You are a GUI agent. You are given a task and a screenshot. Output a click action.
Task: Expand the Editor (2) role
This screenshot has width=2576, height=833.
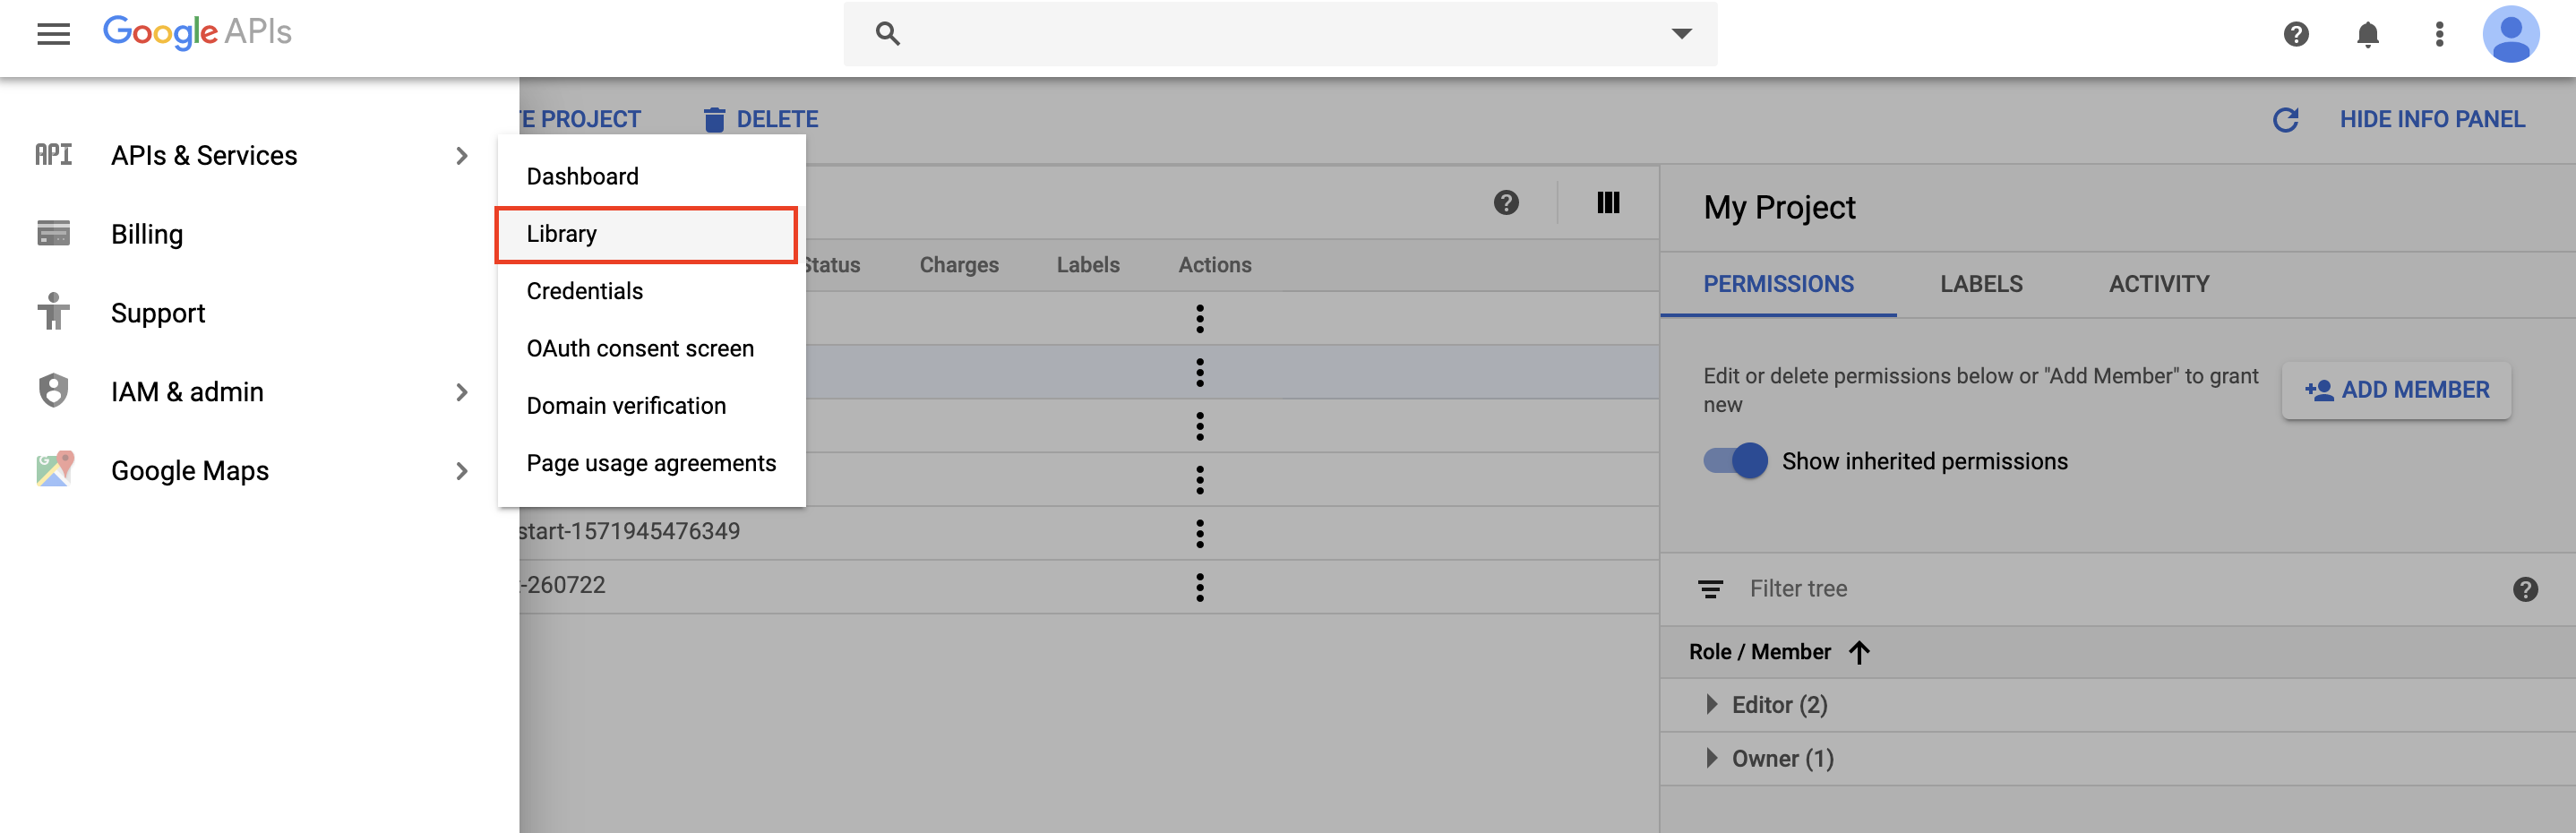1711,705
